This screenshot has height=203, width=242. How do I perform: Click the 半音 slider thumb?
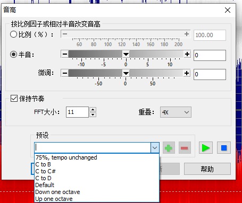coord(126,54)
